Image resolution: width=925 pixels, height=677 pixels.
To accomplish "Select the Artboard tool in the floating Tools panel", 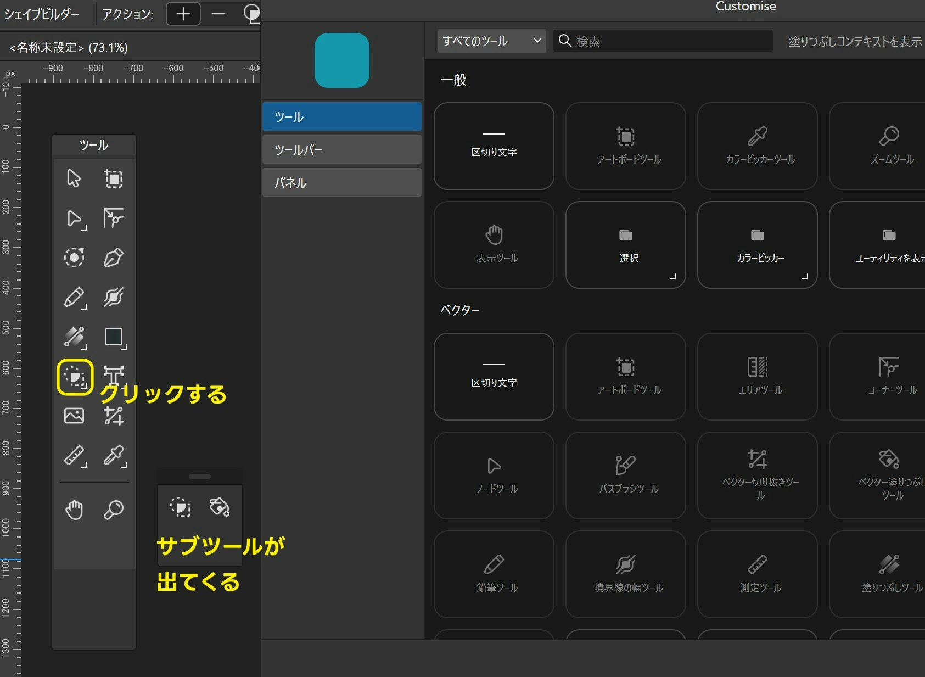I will coord(114,178).
